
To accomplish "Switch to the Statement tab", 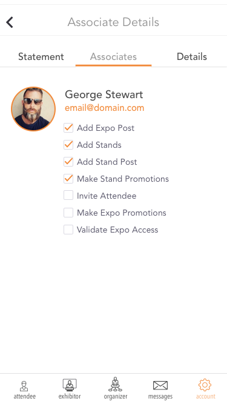I will point(41,57).
